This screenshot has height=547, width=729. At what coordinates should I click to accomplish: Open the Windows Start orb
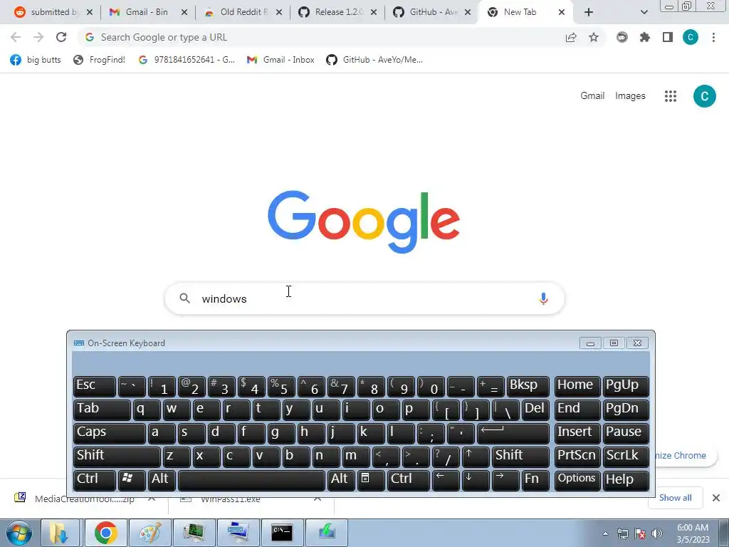click(19, 533)
